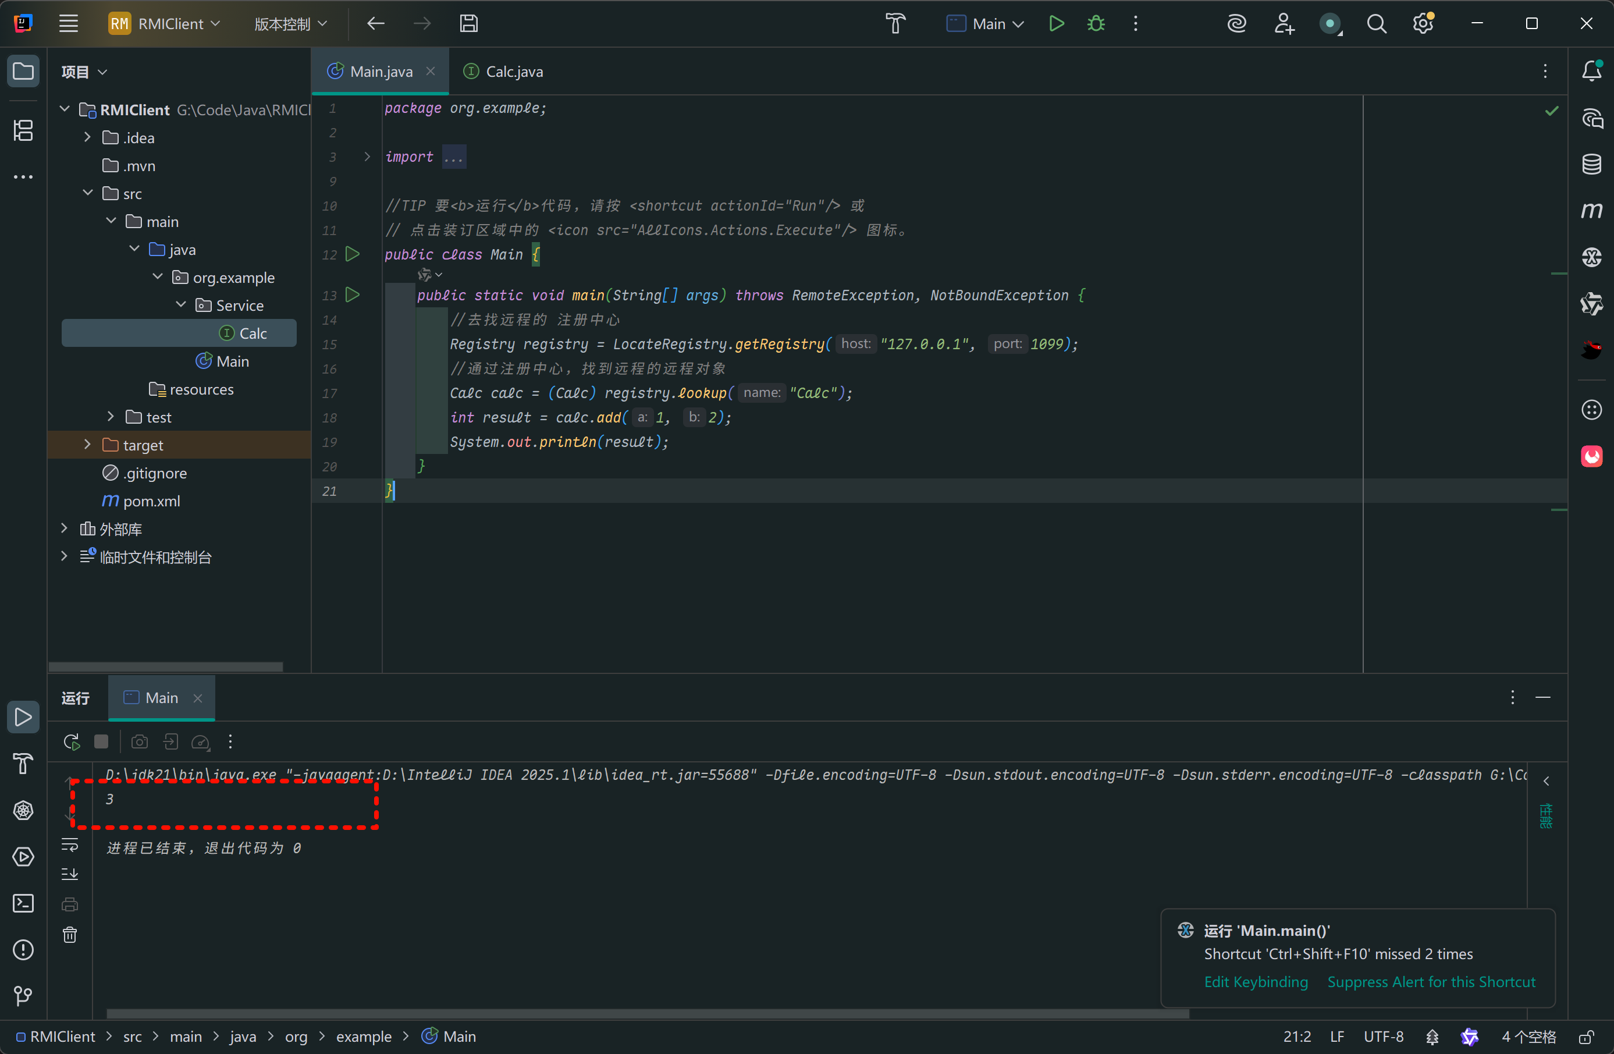Open the Terminal tool window icon
Screen dimensions: 1614x1054
pos(23,903)
